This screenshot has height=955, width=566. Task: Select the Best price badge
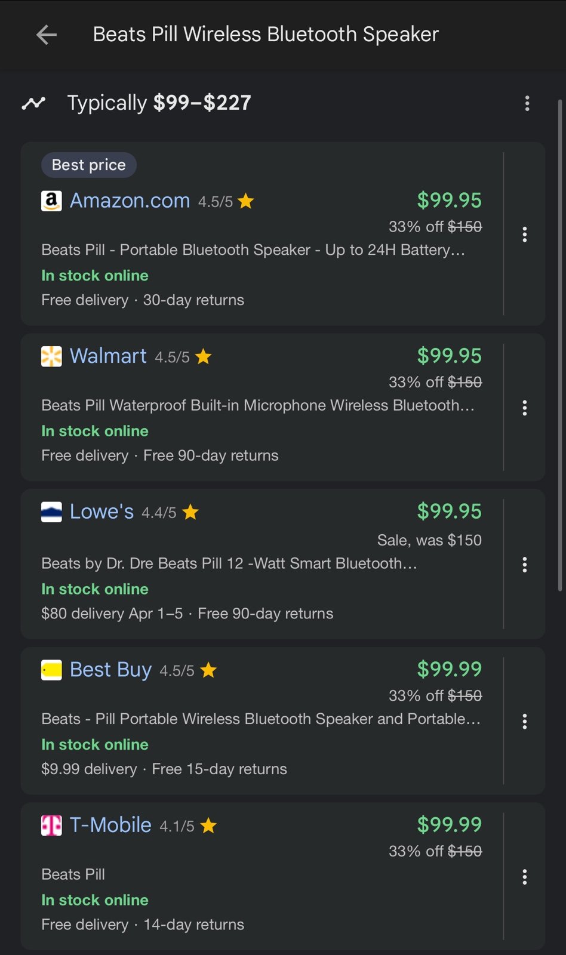pyautogui.click(x=89, y=165)
